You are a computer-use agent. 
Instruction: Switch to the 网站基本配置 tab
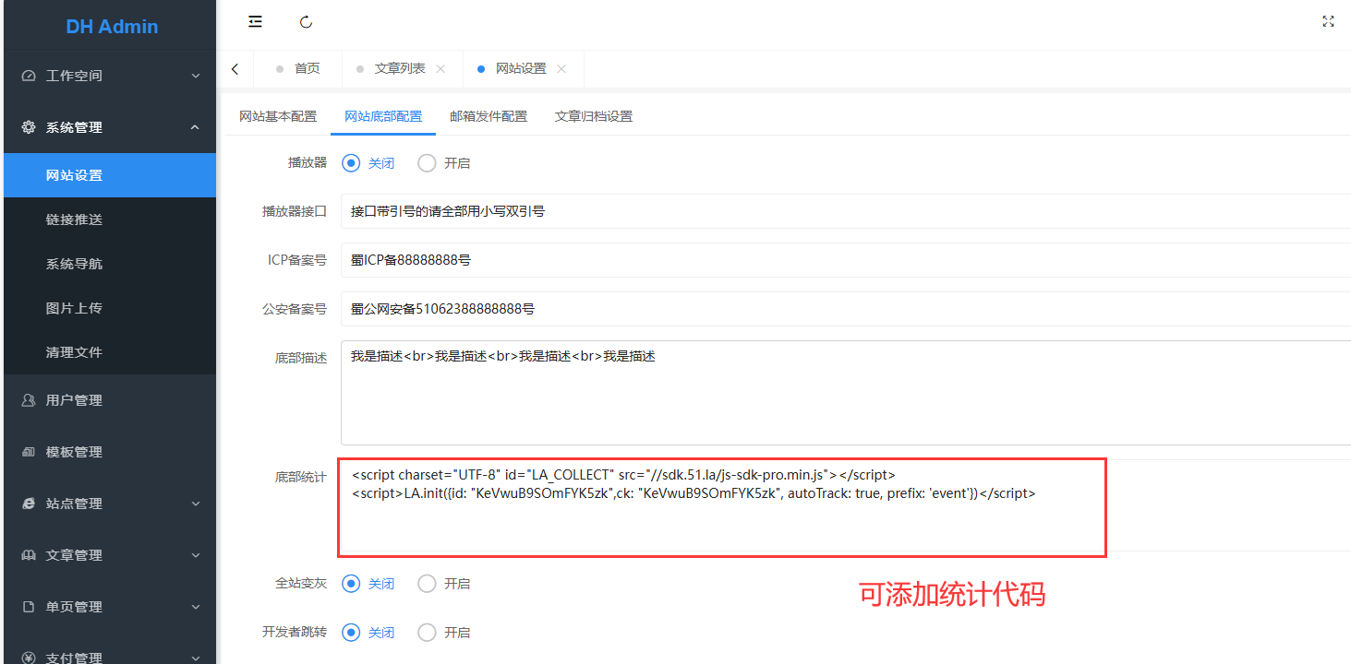coord(278,116)
